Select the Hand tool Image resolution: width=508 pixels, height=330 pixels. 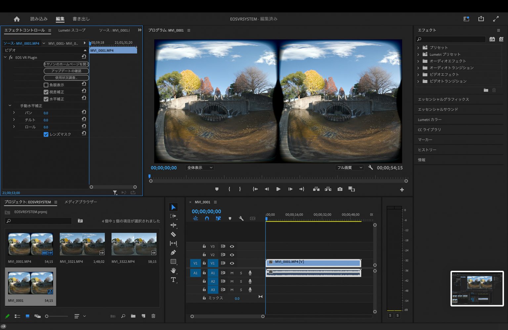[173, 270]
